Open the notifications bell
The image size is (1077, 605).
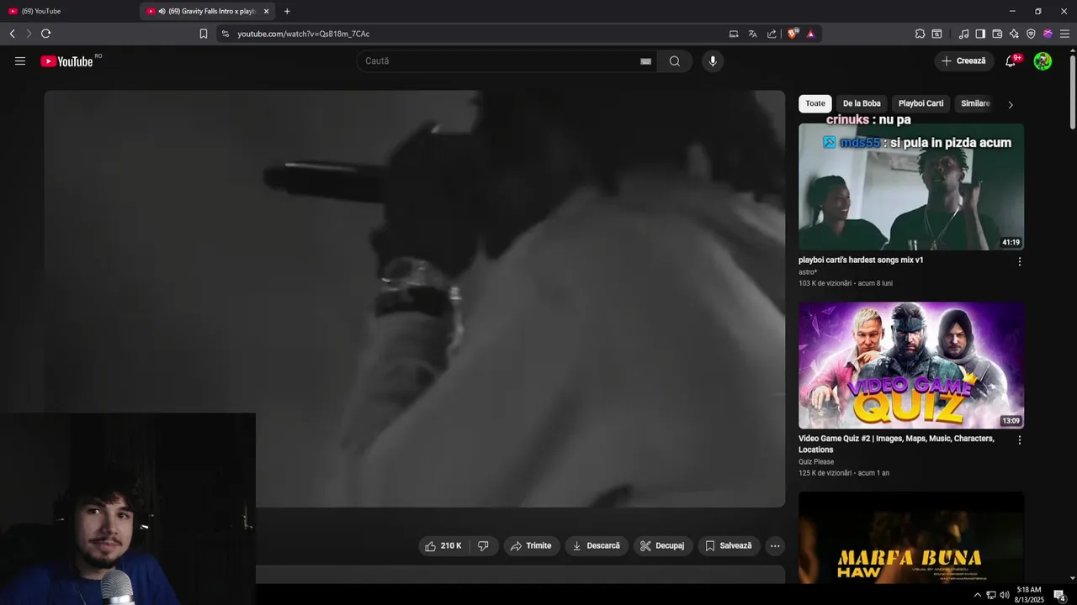click(x=1011, y=61)
